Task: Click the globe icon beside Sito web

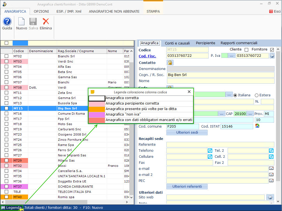Action: point(270,197)
